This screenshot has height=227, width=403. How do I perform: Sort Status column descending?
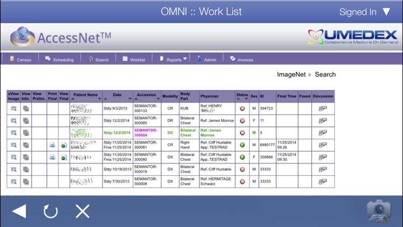(x=247, y=99)
